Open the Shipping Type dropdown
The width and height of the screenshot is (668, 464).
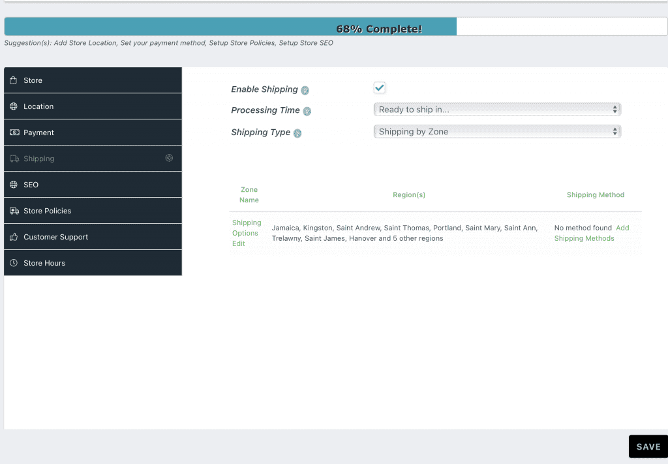pos(497,132)
